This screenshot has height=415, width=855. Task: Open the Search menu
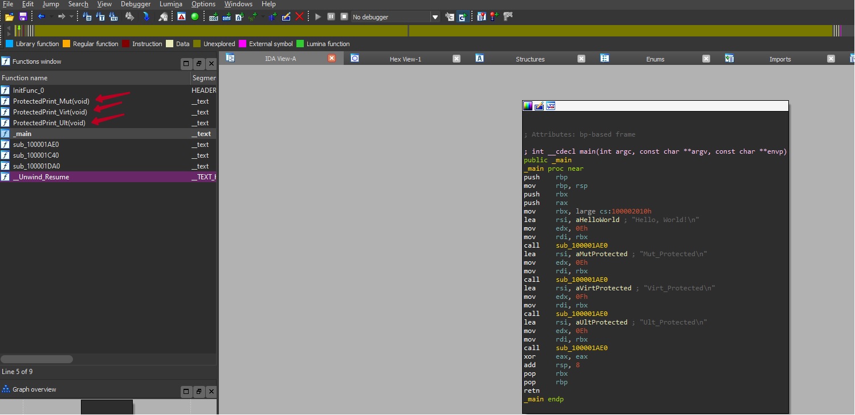pyautogui.click(x=78, y=4)
